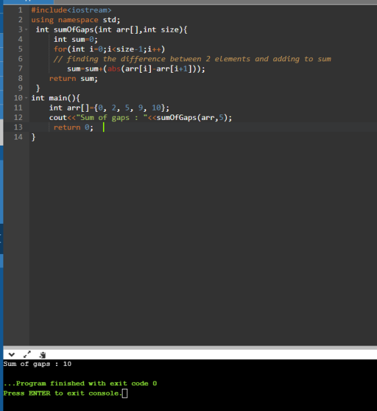
Task: Place cursor on 'int sumOfGaps(int arr[],int size){'
Action: (x=112, y=30)
